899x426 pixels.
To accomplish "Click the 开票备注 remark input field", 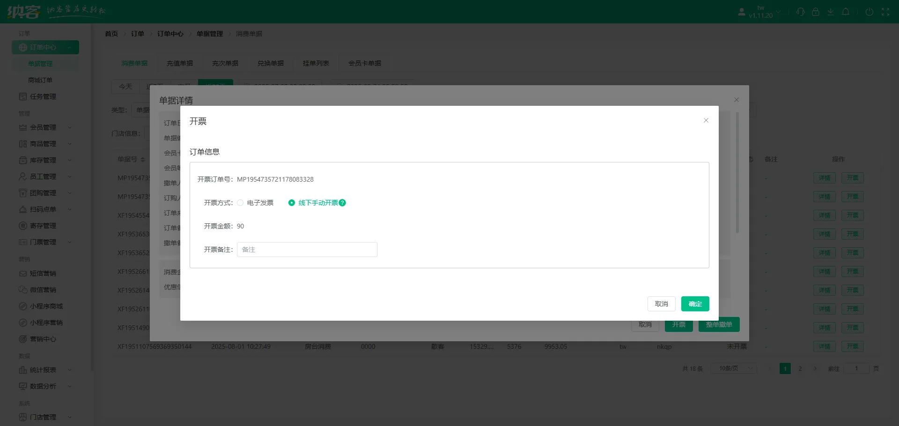I will point(307,250).
